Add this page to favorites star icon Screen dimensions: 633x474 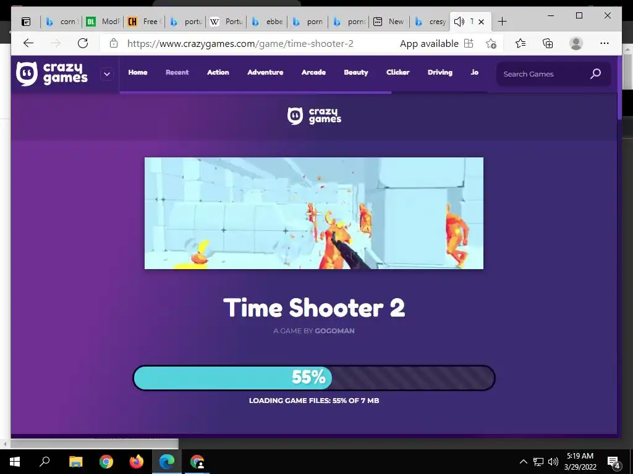tap(491, 44)
